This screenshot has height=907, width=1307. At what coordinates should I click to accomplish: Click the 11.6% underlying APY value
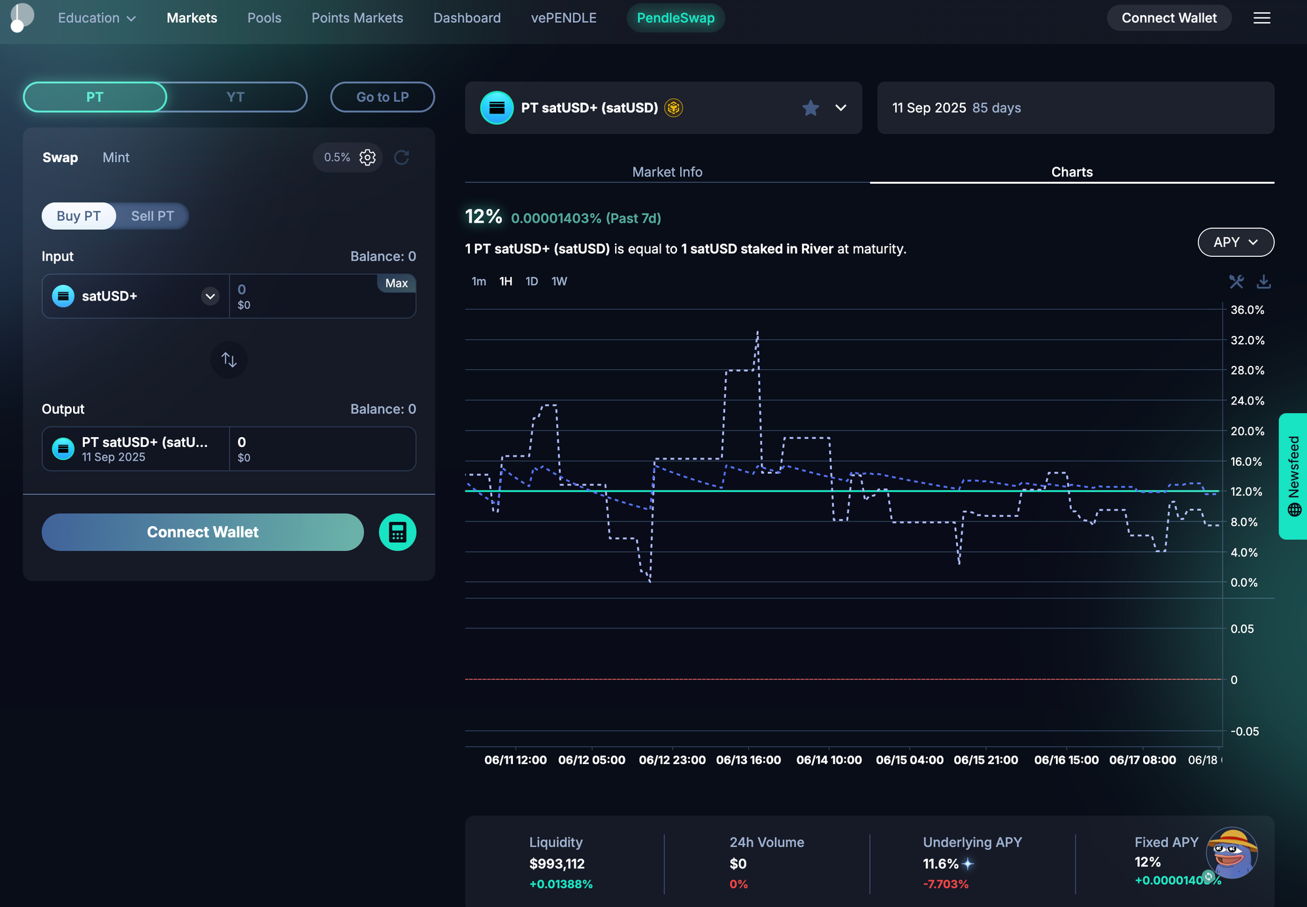click(940, 864)
